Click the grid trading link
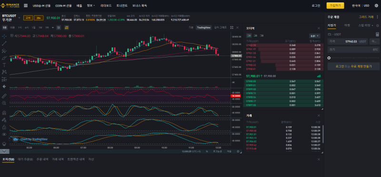This screenshot has width=381, height=177. point(366,17)
